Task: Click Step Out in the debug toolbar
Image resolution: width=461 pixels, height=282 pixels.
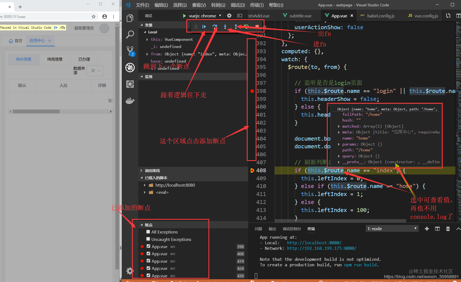Action: click(236, 26)
